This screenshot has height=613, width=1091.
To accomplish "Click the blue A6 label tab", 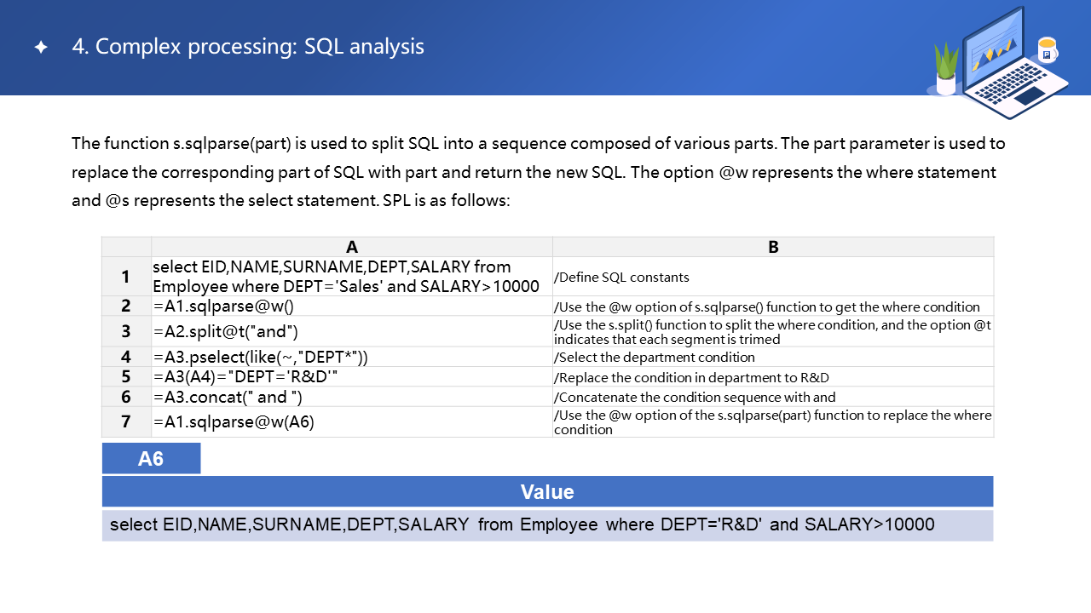I will click(x=151, y=459).
